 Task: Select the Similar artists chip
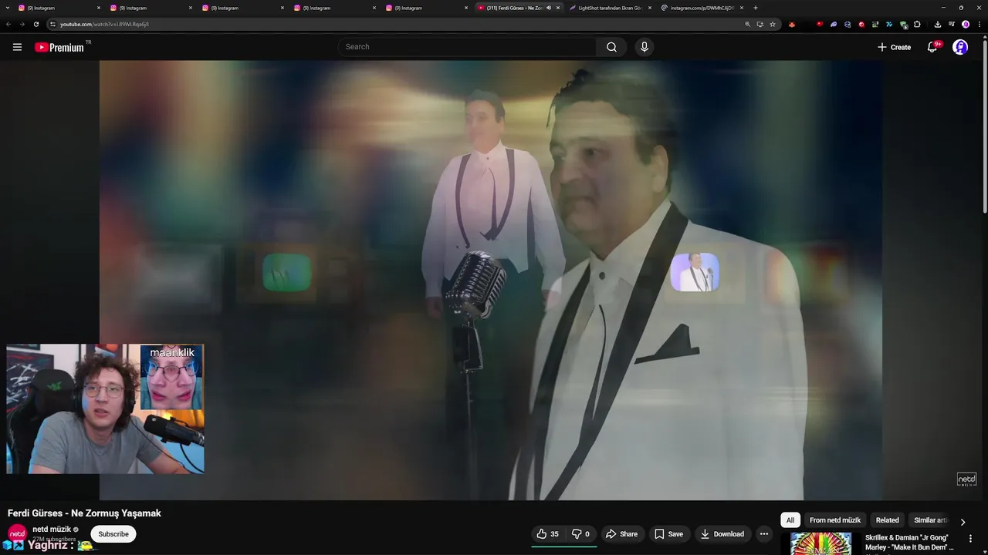tap(930, 520)
